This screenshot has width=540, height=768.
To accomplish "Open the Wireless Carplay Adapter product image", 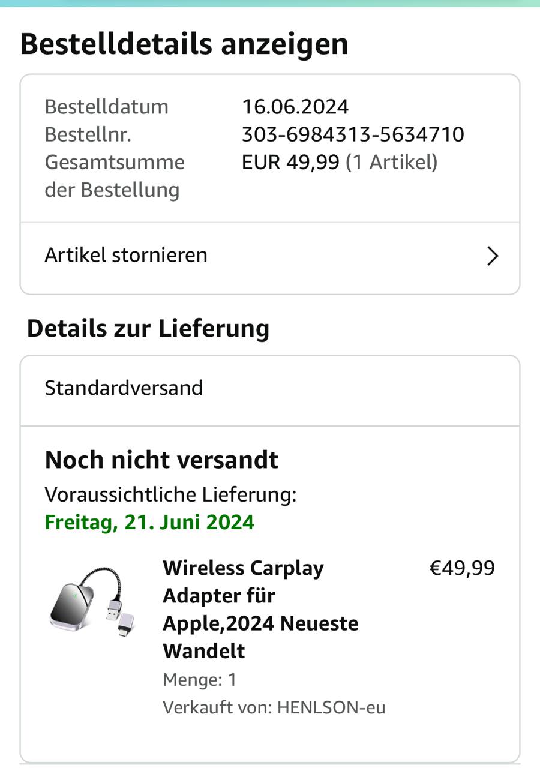I will coord(92,600).
